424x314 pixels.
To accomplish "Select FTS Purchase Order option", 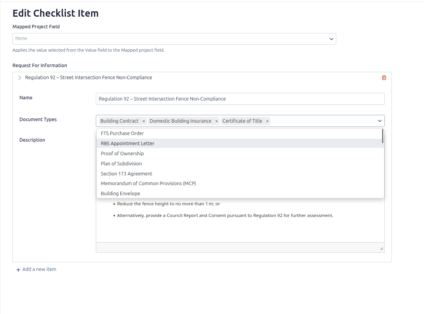I will point(122,134).
